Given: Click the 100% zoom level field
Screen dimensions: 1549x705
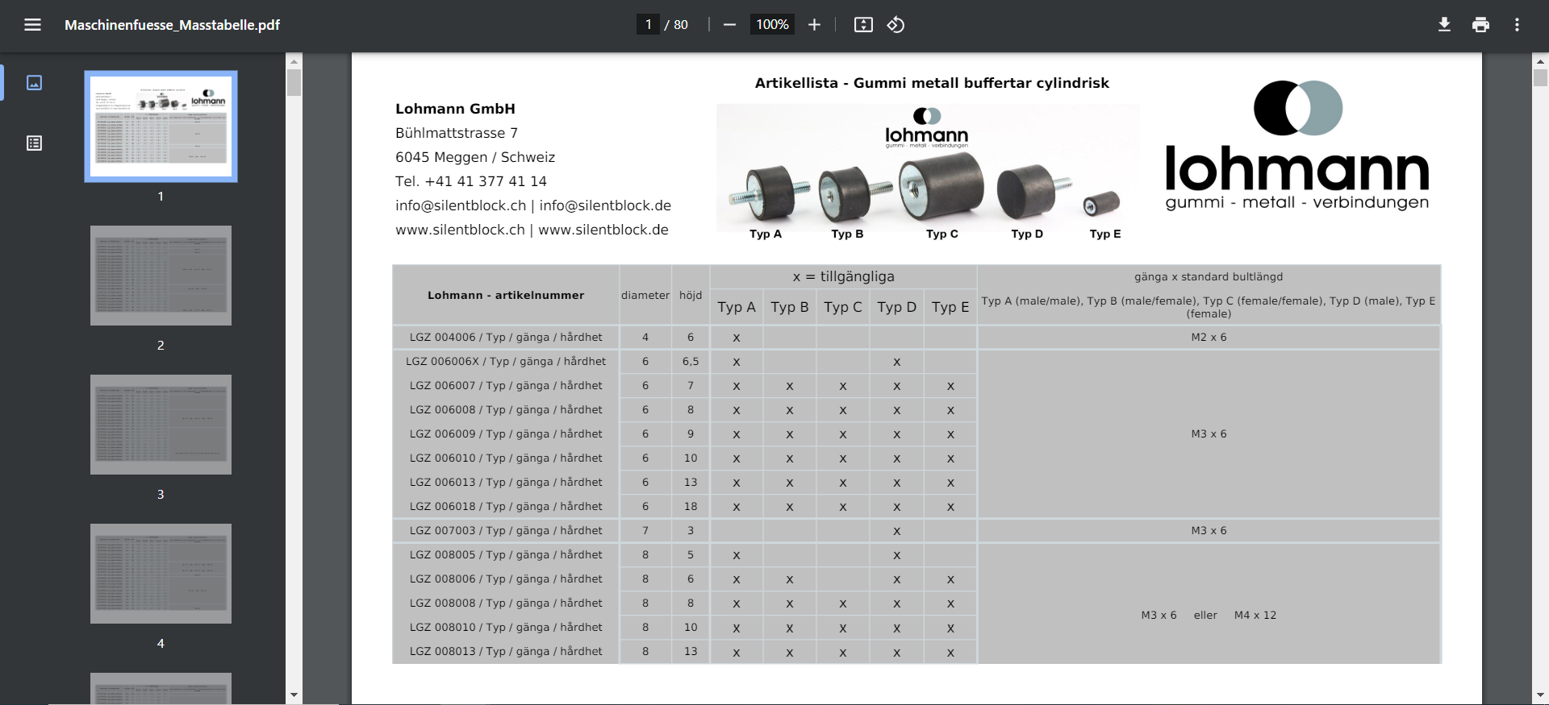Looking at the screenshot, I should click(772, 25).
